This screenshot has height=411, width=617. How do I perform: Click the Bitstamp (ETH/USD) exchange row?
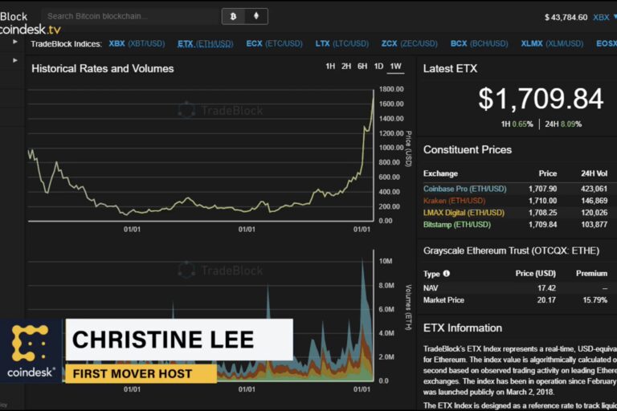[x=516, y=225]
